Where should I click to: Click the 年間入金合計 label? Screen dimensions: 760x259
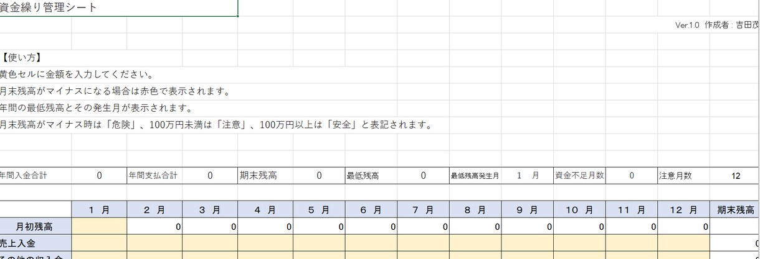click(24, 176)
